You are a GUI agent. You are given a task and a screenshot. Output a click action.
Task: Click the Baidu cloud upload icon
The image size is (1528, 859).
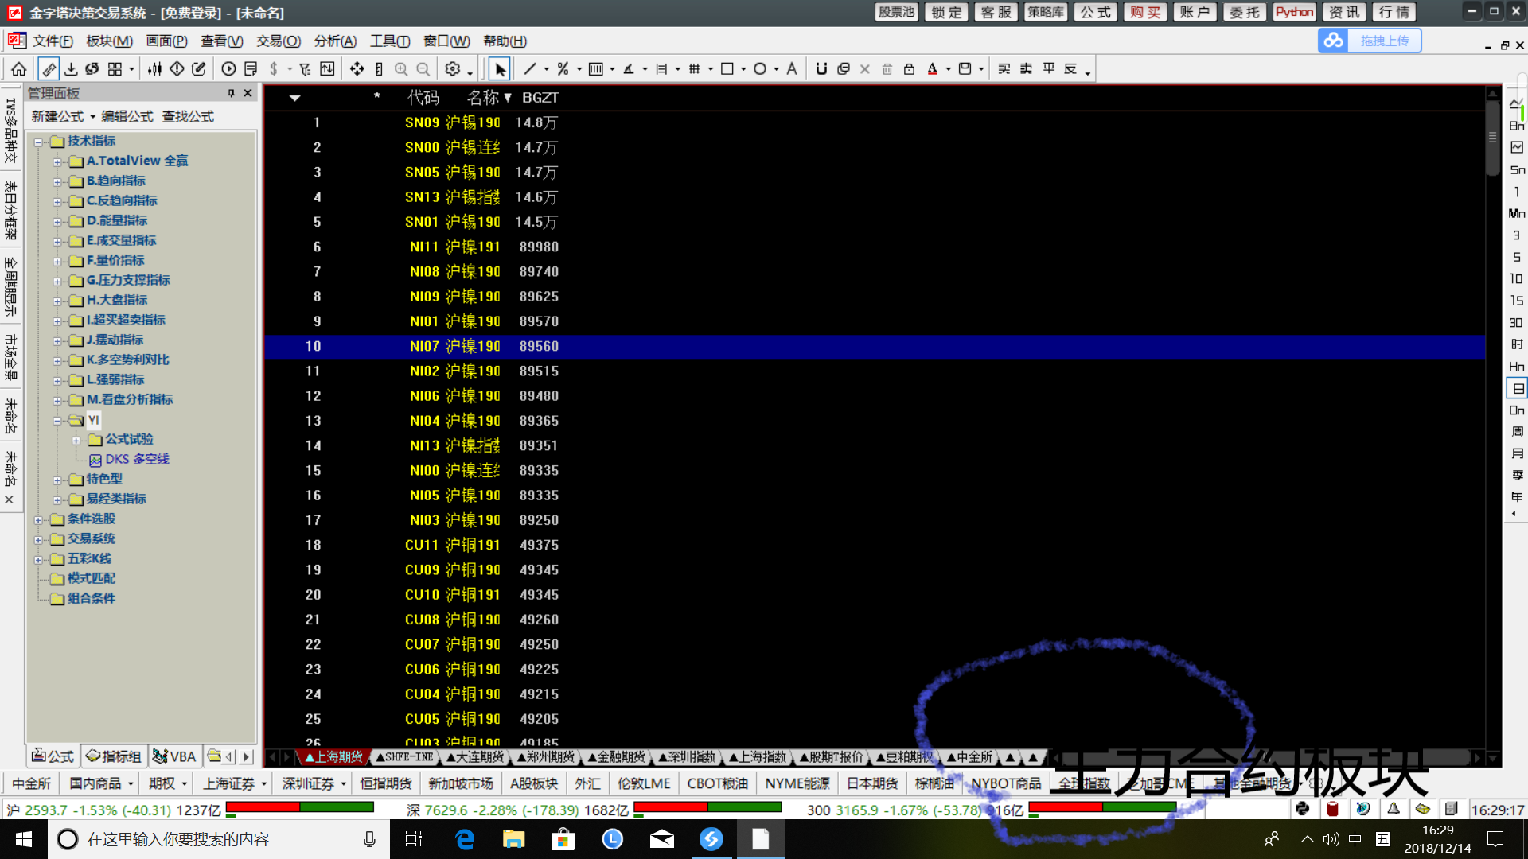click(x=1334, y=41)
